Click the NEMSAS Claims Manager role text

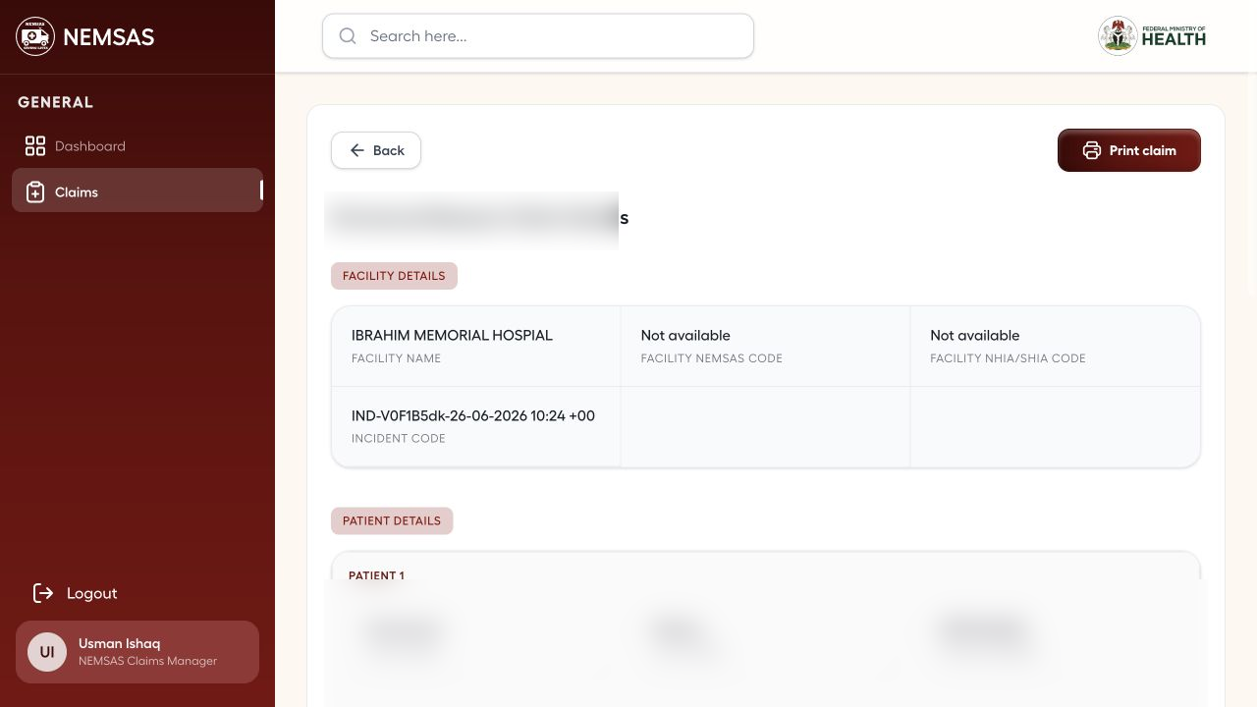147,661
